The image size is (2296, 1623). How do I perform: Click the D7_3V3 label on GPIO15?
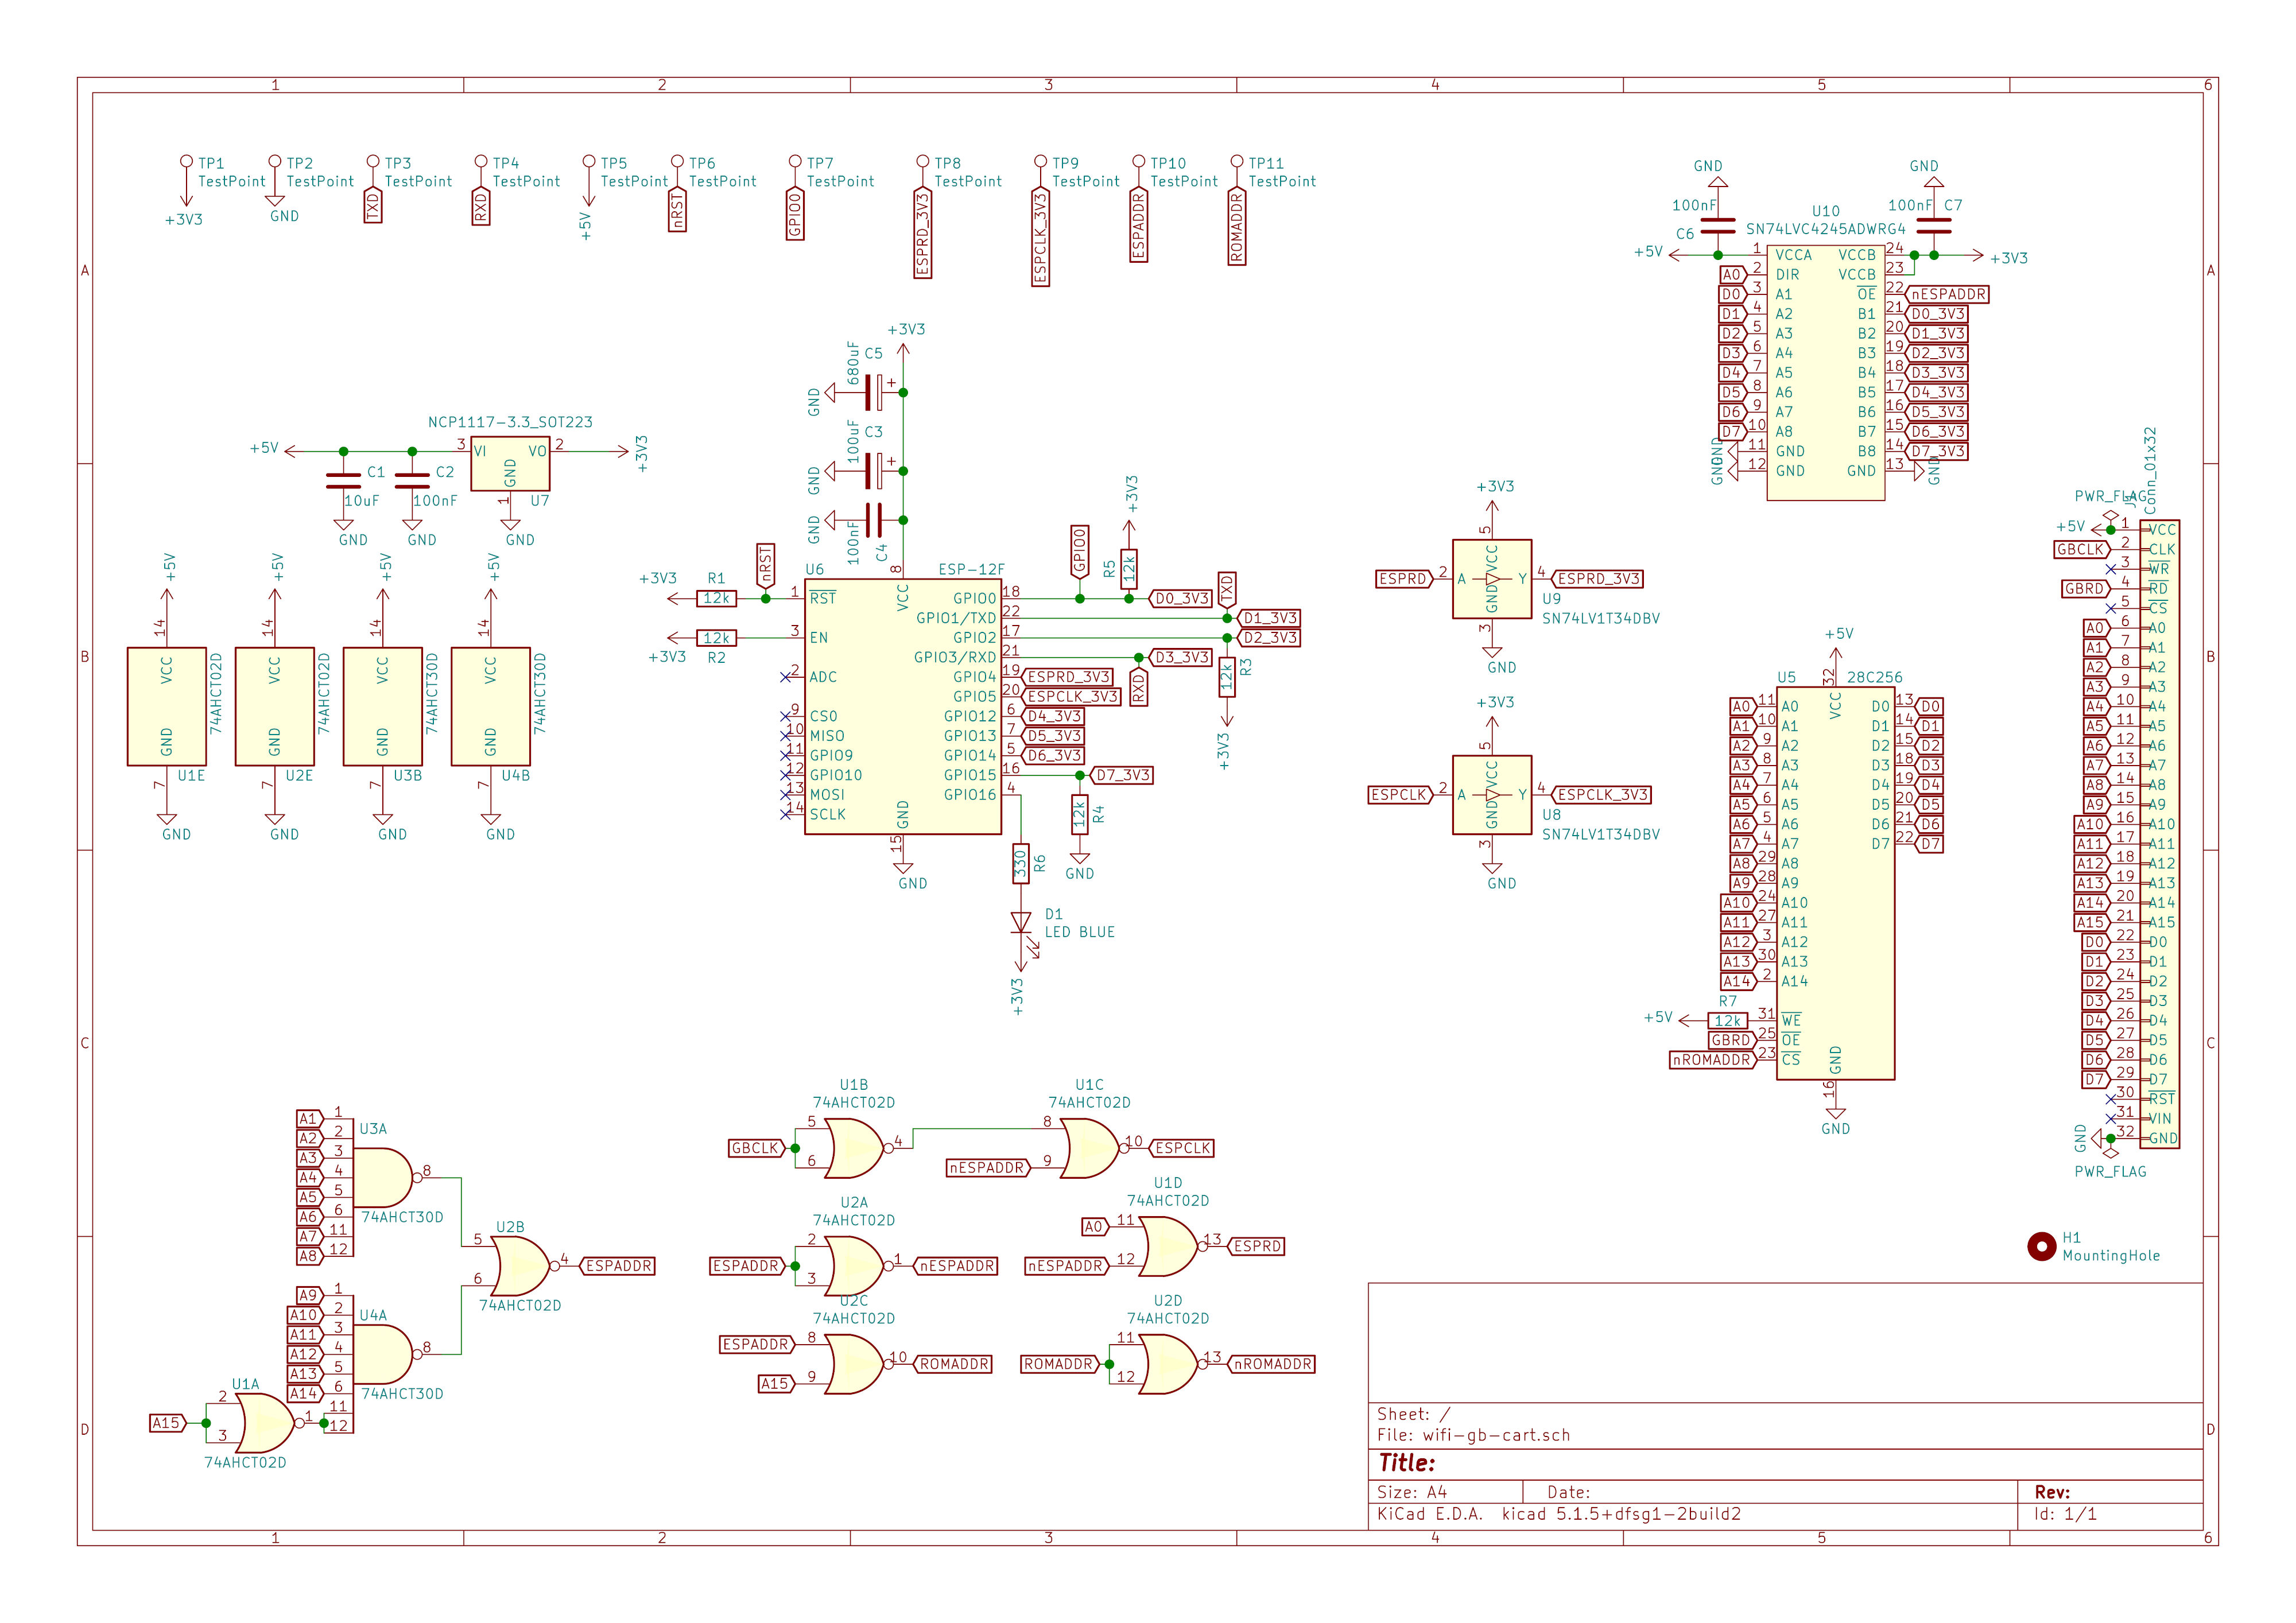point(1121,775)
